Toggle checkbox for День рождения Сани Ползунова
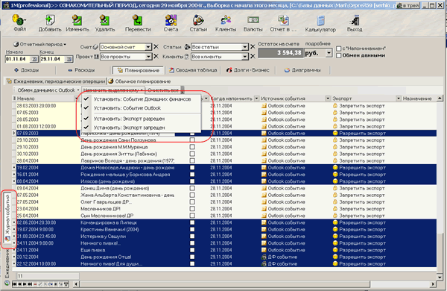Screen dimensions: 447x291 (x=192, y=140)
